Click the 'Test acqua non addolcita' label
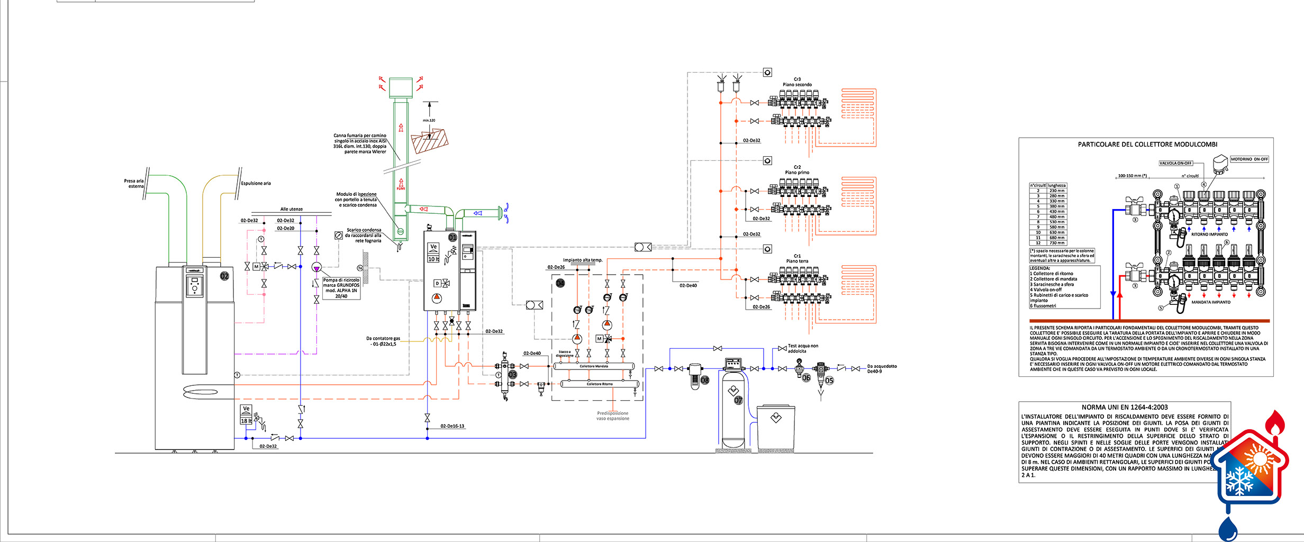The width and height of the screenshot is (1304, 542). (x=803, y=348)
